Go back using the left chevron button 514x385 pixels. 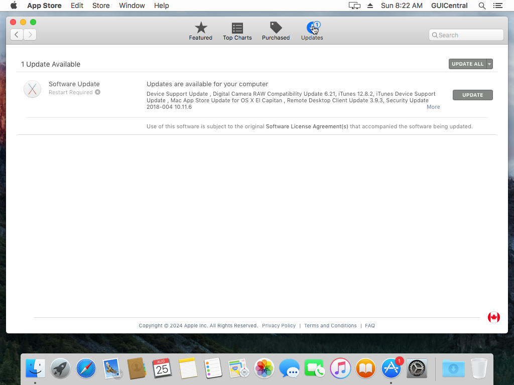click(x=17, y=35)
